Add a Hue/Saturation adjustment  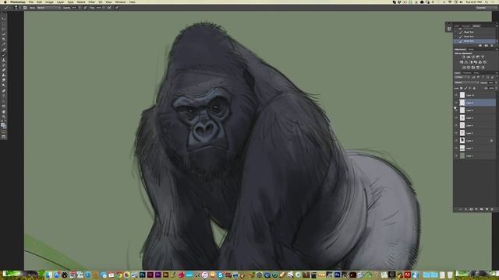[x=461, y=62]
